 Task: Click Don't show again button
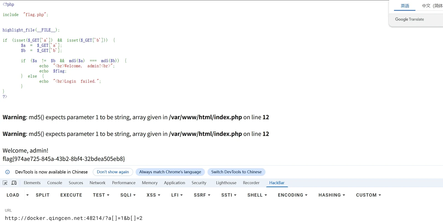(113, 172)
